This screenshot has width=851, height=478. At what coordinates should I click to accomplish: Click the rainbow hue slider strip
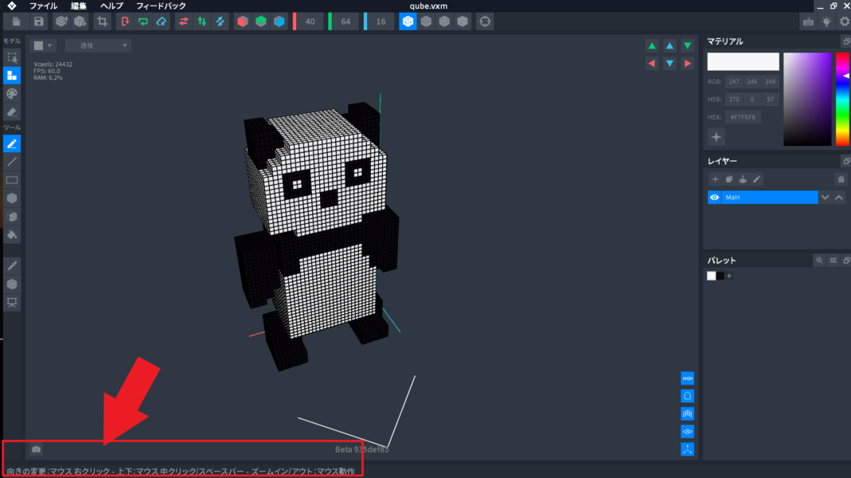(x=842, y=100)
